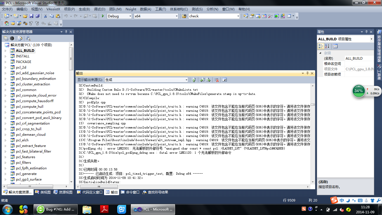Select the pcl_gp3_surface project

pyautogui.click(x=29, y=179)
